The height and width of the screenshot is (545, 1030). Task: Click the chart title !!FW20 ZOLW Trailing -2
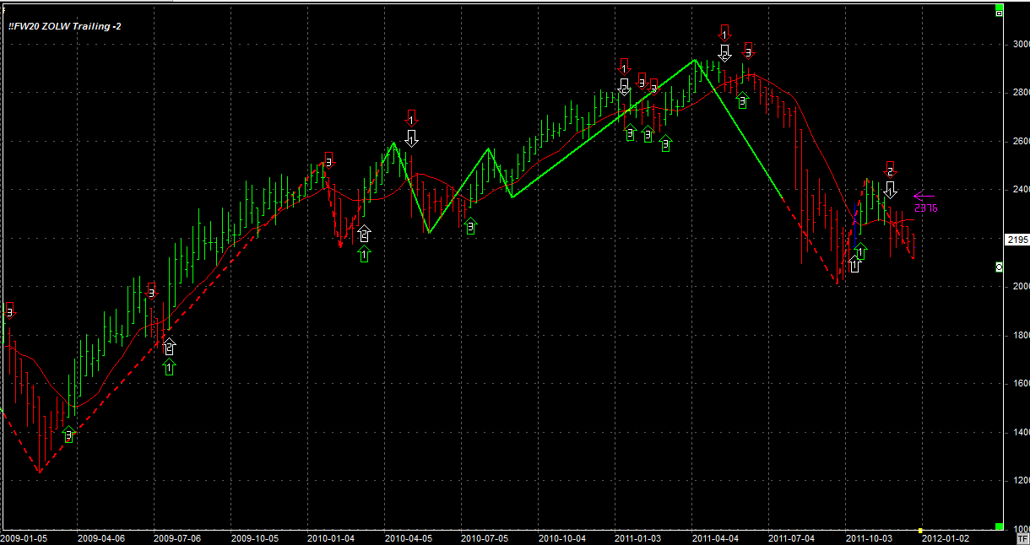click(64, 27)
